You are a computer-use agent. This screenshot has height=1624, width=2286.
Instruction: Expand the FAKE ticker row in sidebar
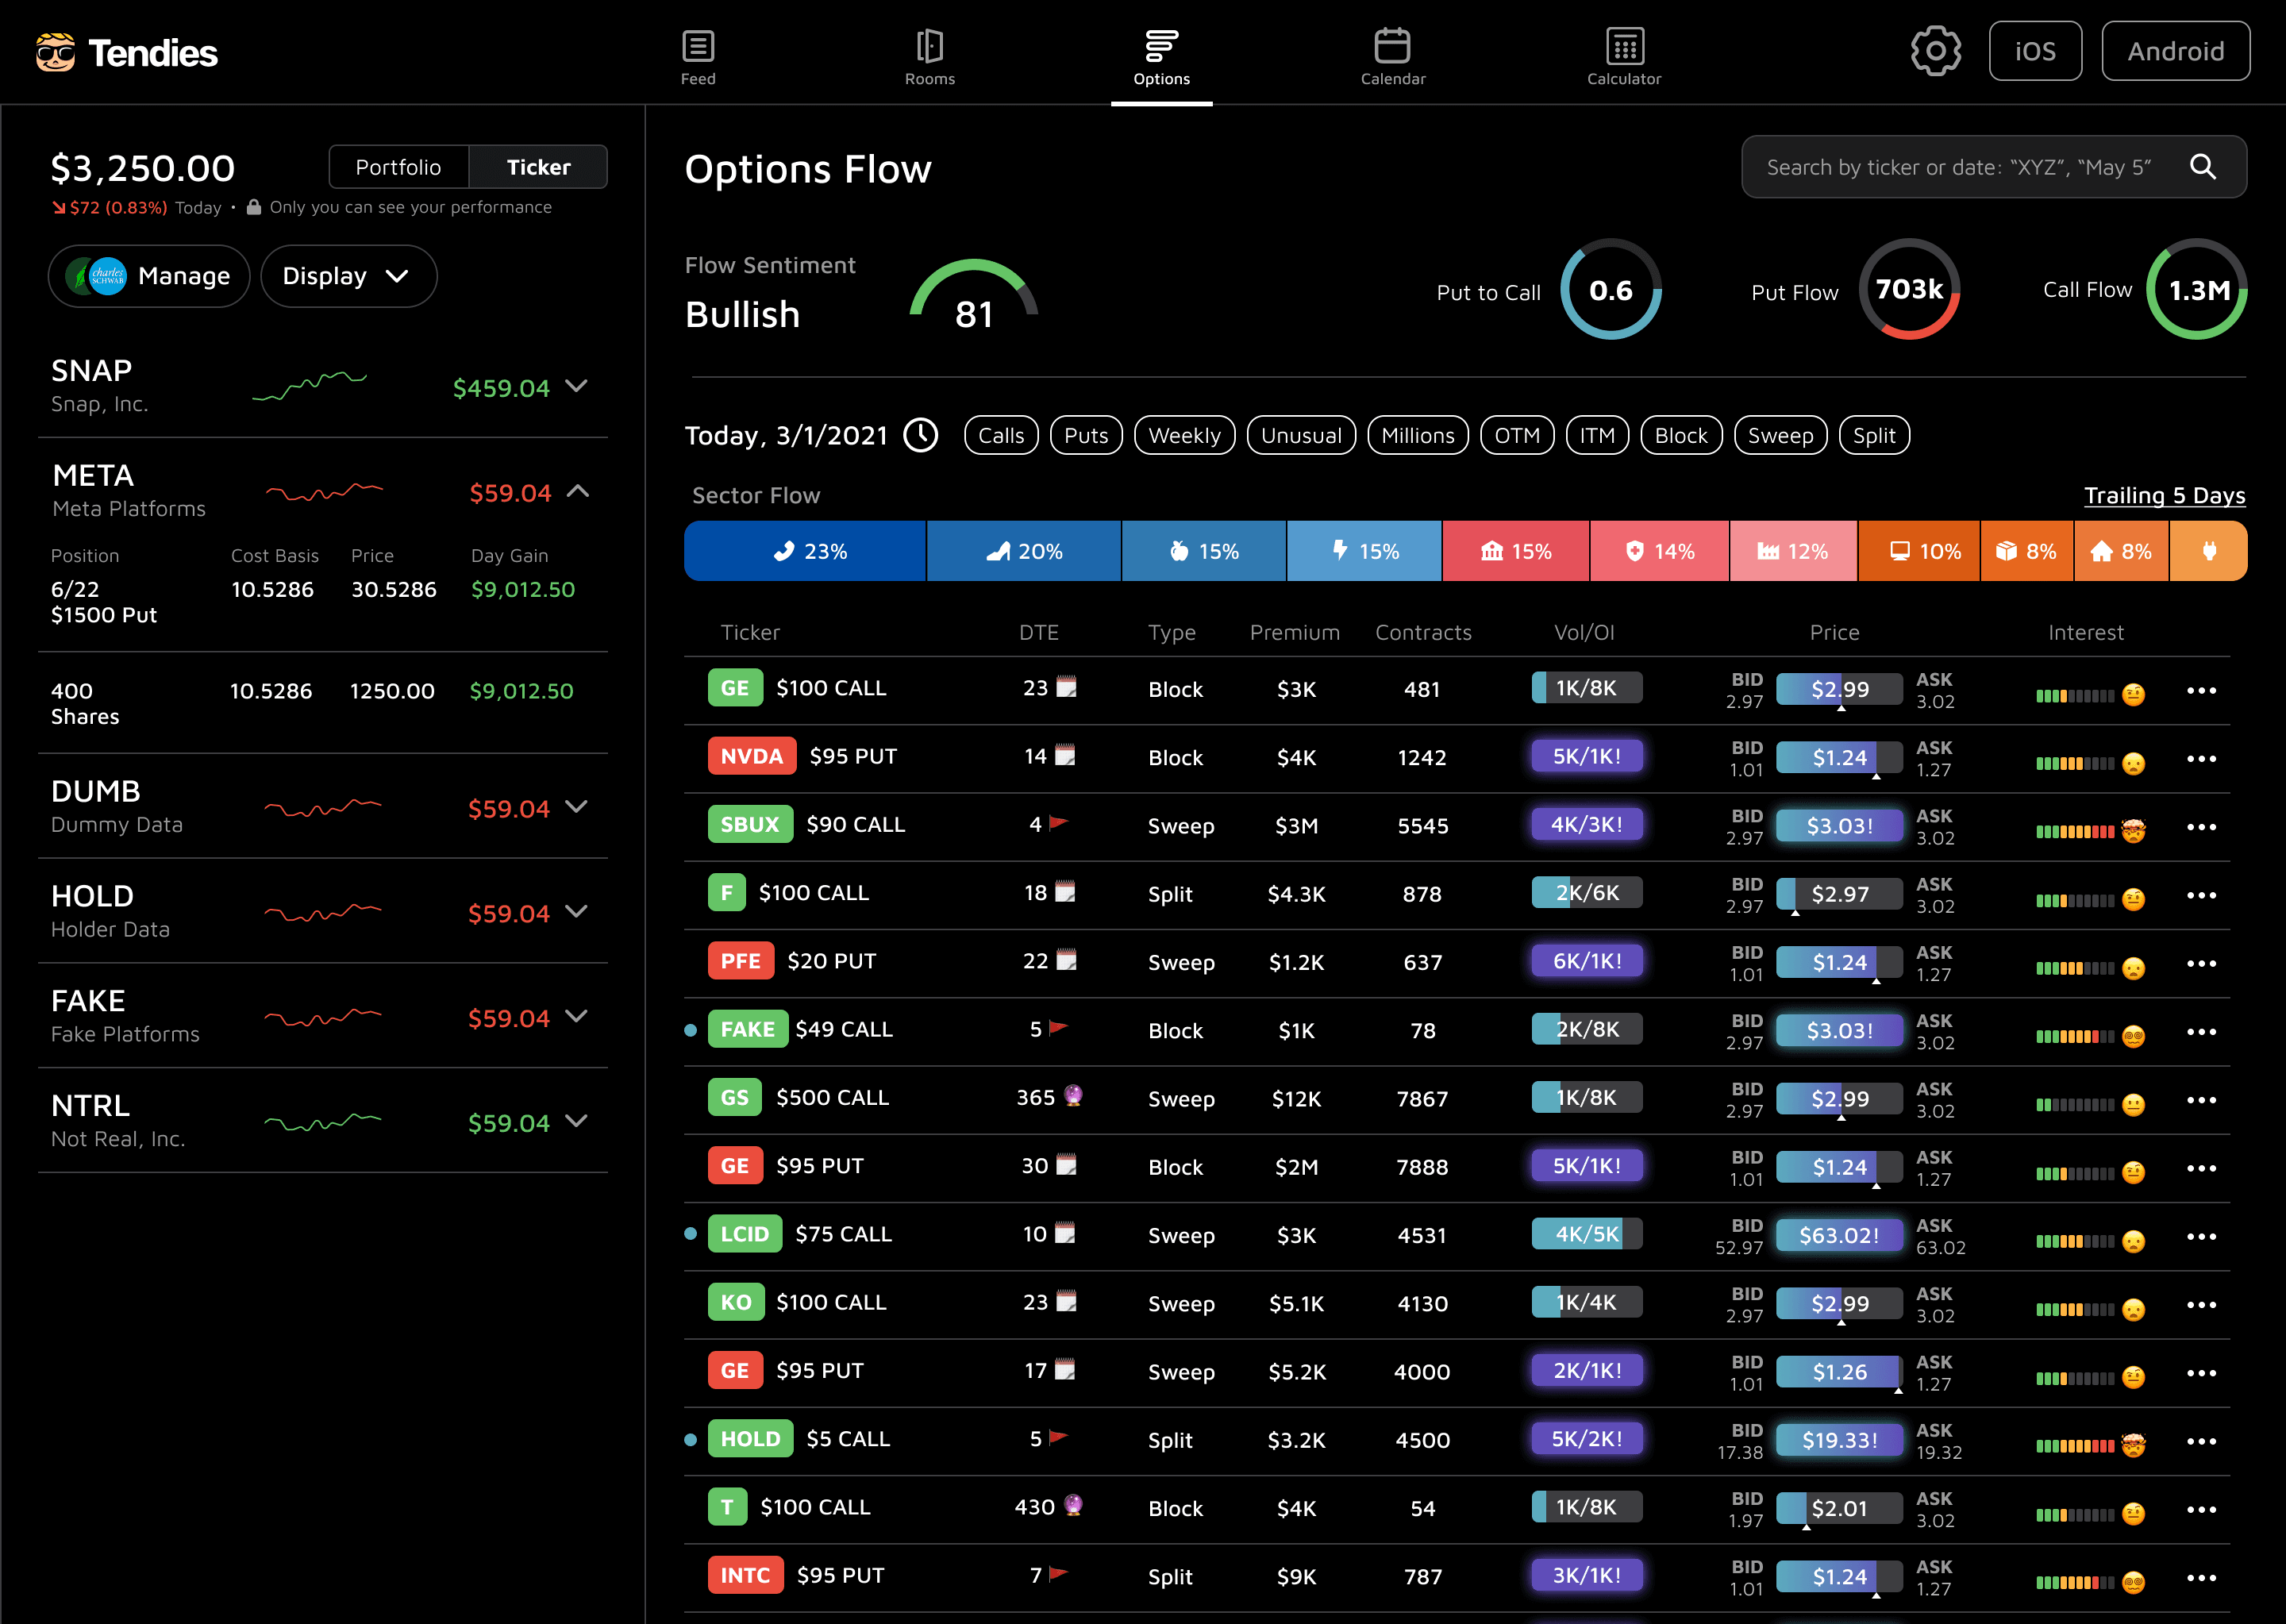click(x=576, y=1016)
